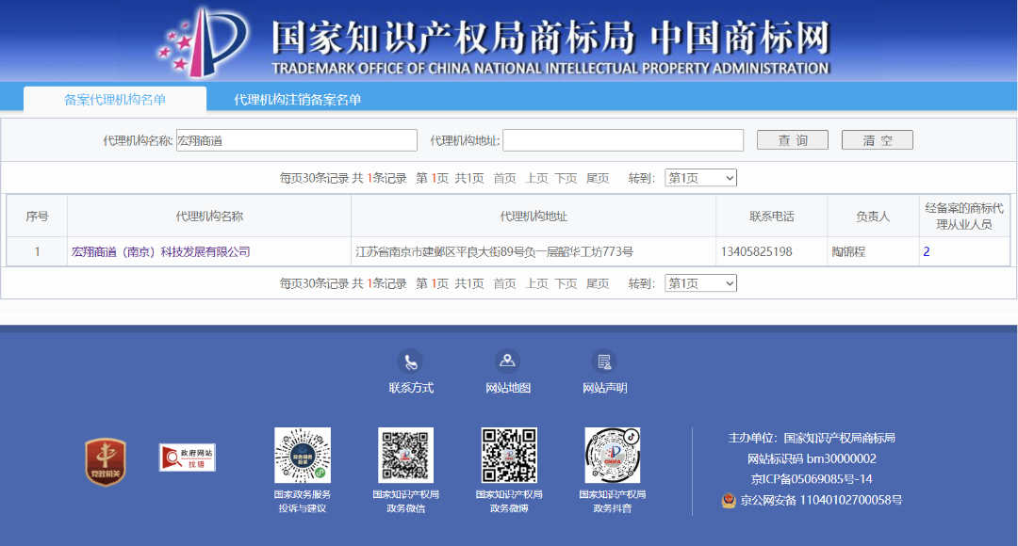Click the 代理机构名称 column header

(x=209, y=216)
